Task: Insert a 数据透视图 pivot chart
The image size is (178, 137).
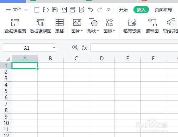Action: [40, 26]
